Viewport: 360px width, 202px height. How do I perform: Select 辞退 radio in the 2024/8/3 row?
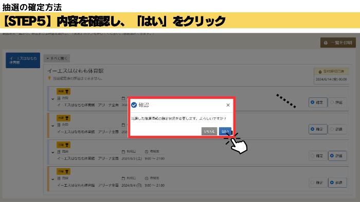(x=337, y=156)
